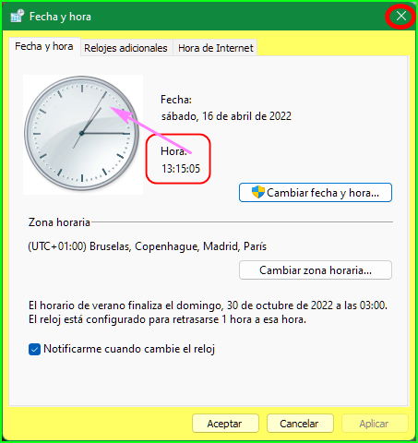The height and width of the screenshot is (443, 418).
Task: Click the UTC+01:00 Bruselas time zone text
Action: coord(148,246)
